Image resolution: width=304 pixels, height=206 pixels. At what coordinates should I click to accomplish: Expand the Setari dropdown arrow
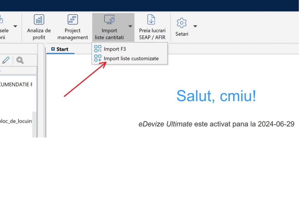point(195,26)
